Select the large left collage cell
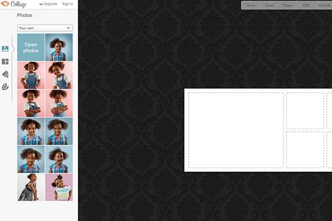The image size is (332, 221). tap(236, 130)
